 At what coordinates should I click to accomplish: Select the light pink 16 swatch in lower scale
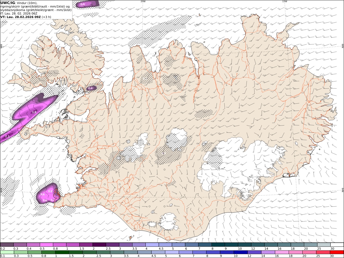tap(282, 252)
